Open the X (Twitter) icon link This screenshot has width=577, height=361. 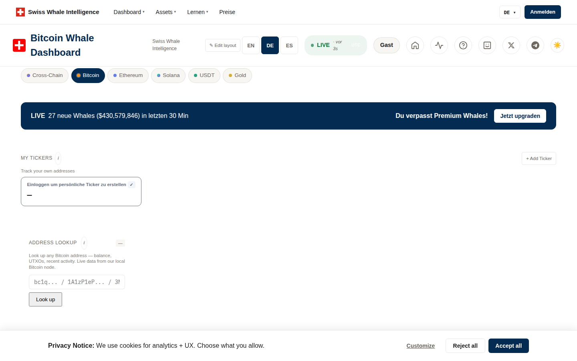tap(511, 45)
